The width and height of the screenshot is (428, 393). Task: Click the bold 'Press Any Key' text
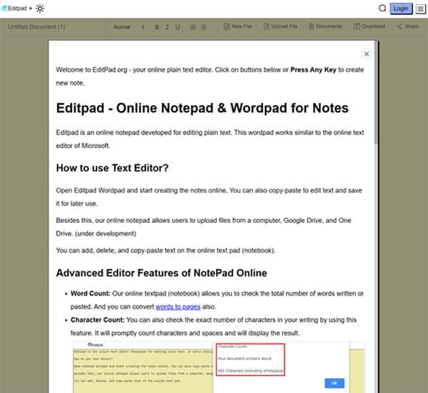(313, 70)
